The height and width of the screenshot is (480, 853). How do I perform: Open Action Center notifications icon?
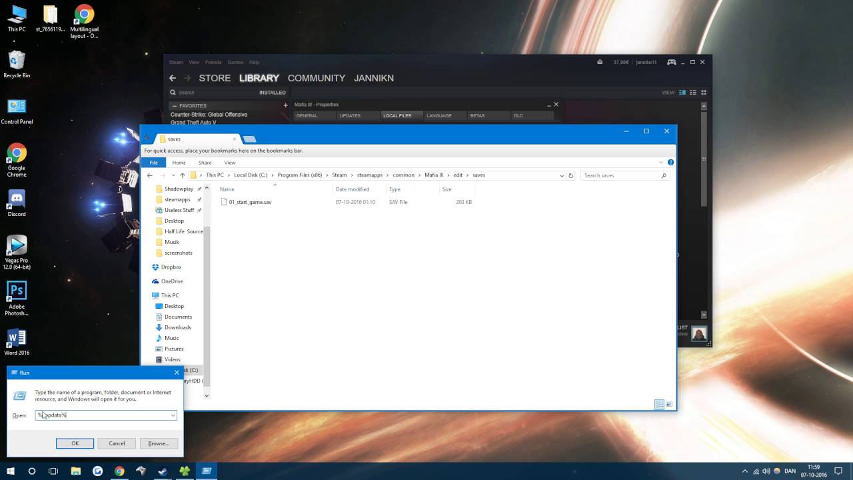(838, 471)
